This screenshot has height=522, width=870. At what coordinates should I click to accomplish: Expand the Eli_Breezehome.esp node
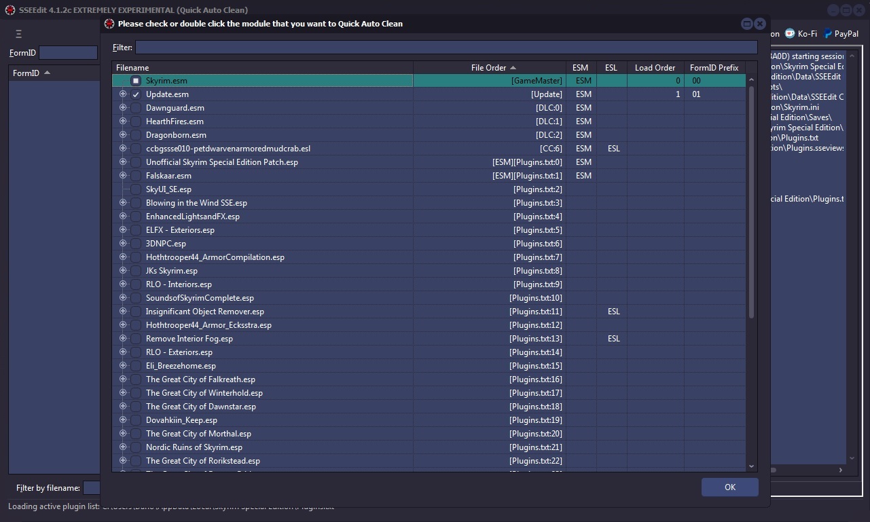(123, 366)
